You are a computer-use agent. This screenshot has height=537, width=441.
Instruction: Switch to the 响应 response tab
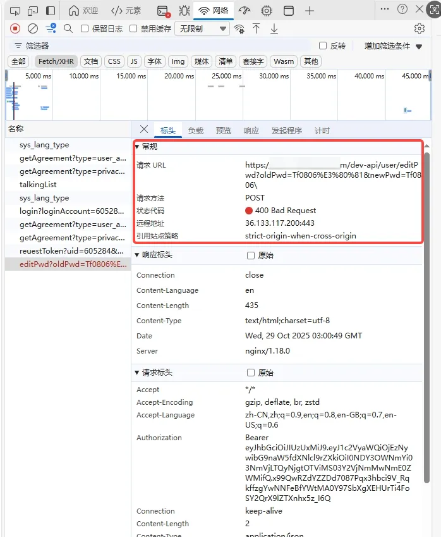coord(251,130)
